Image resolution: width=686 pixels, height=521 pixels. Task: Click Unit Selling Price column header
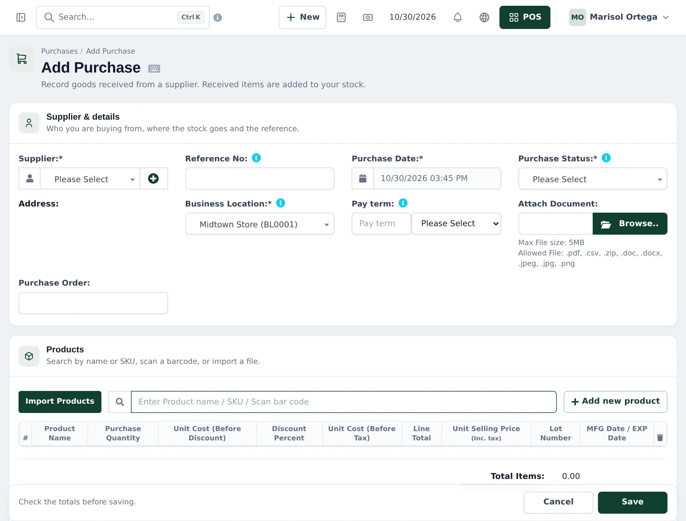tap(486, 433)
